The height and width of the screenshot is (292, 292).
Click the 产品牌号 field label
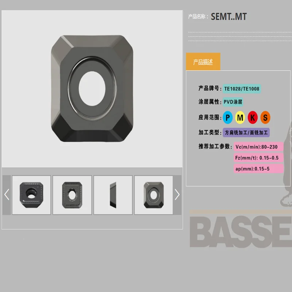[210, 88]
